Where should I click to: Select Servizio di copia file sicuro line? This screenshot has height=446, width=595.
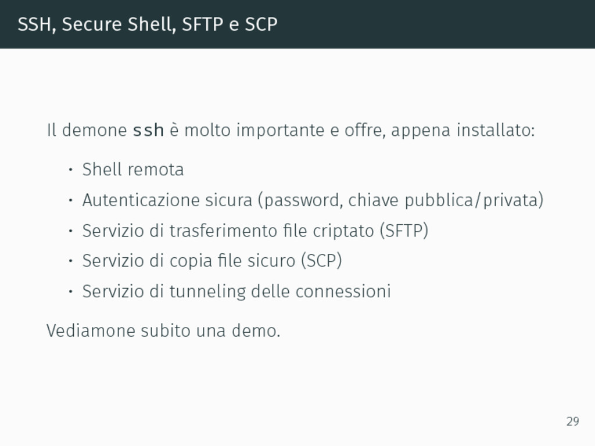click(212, 261)
